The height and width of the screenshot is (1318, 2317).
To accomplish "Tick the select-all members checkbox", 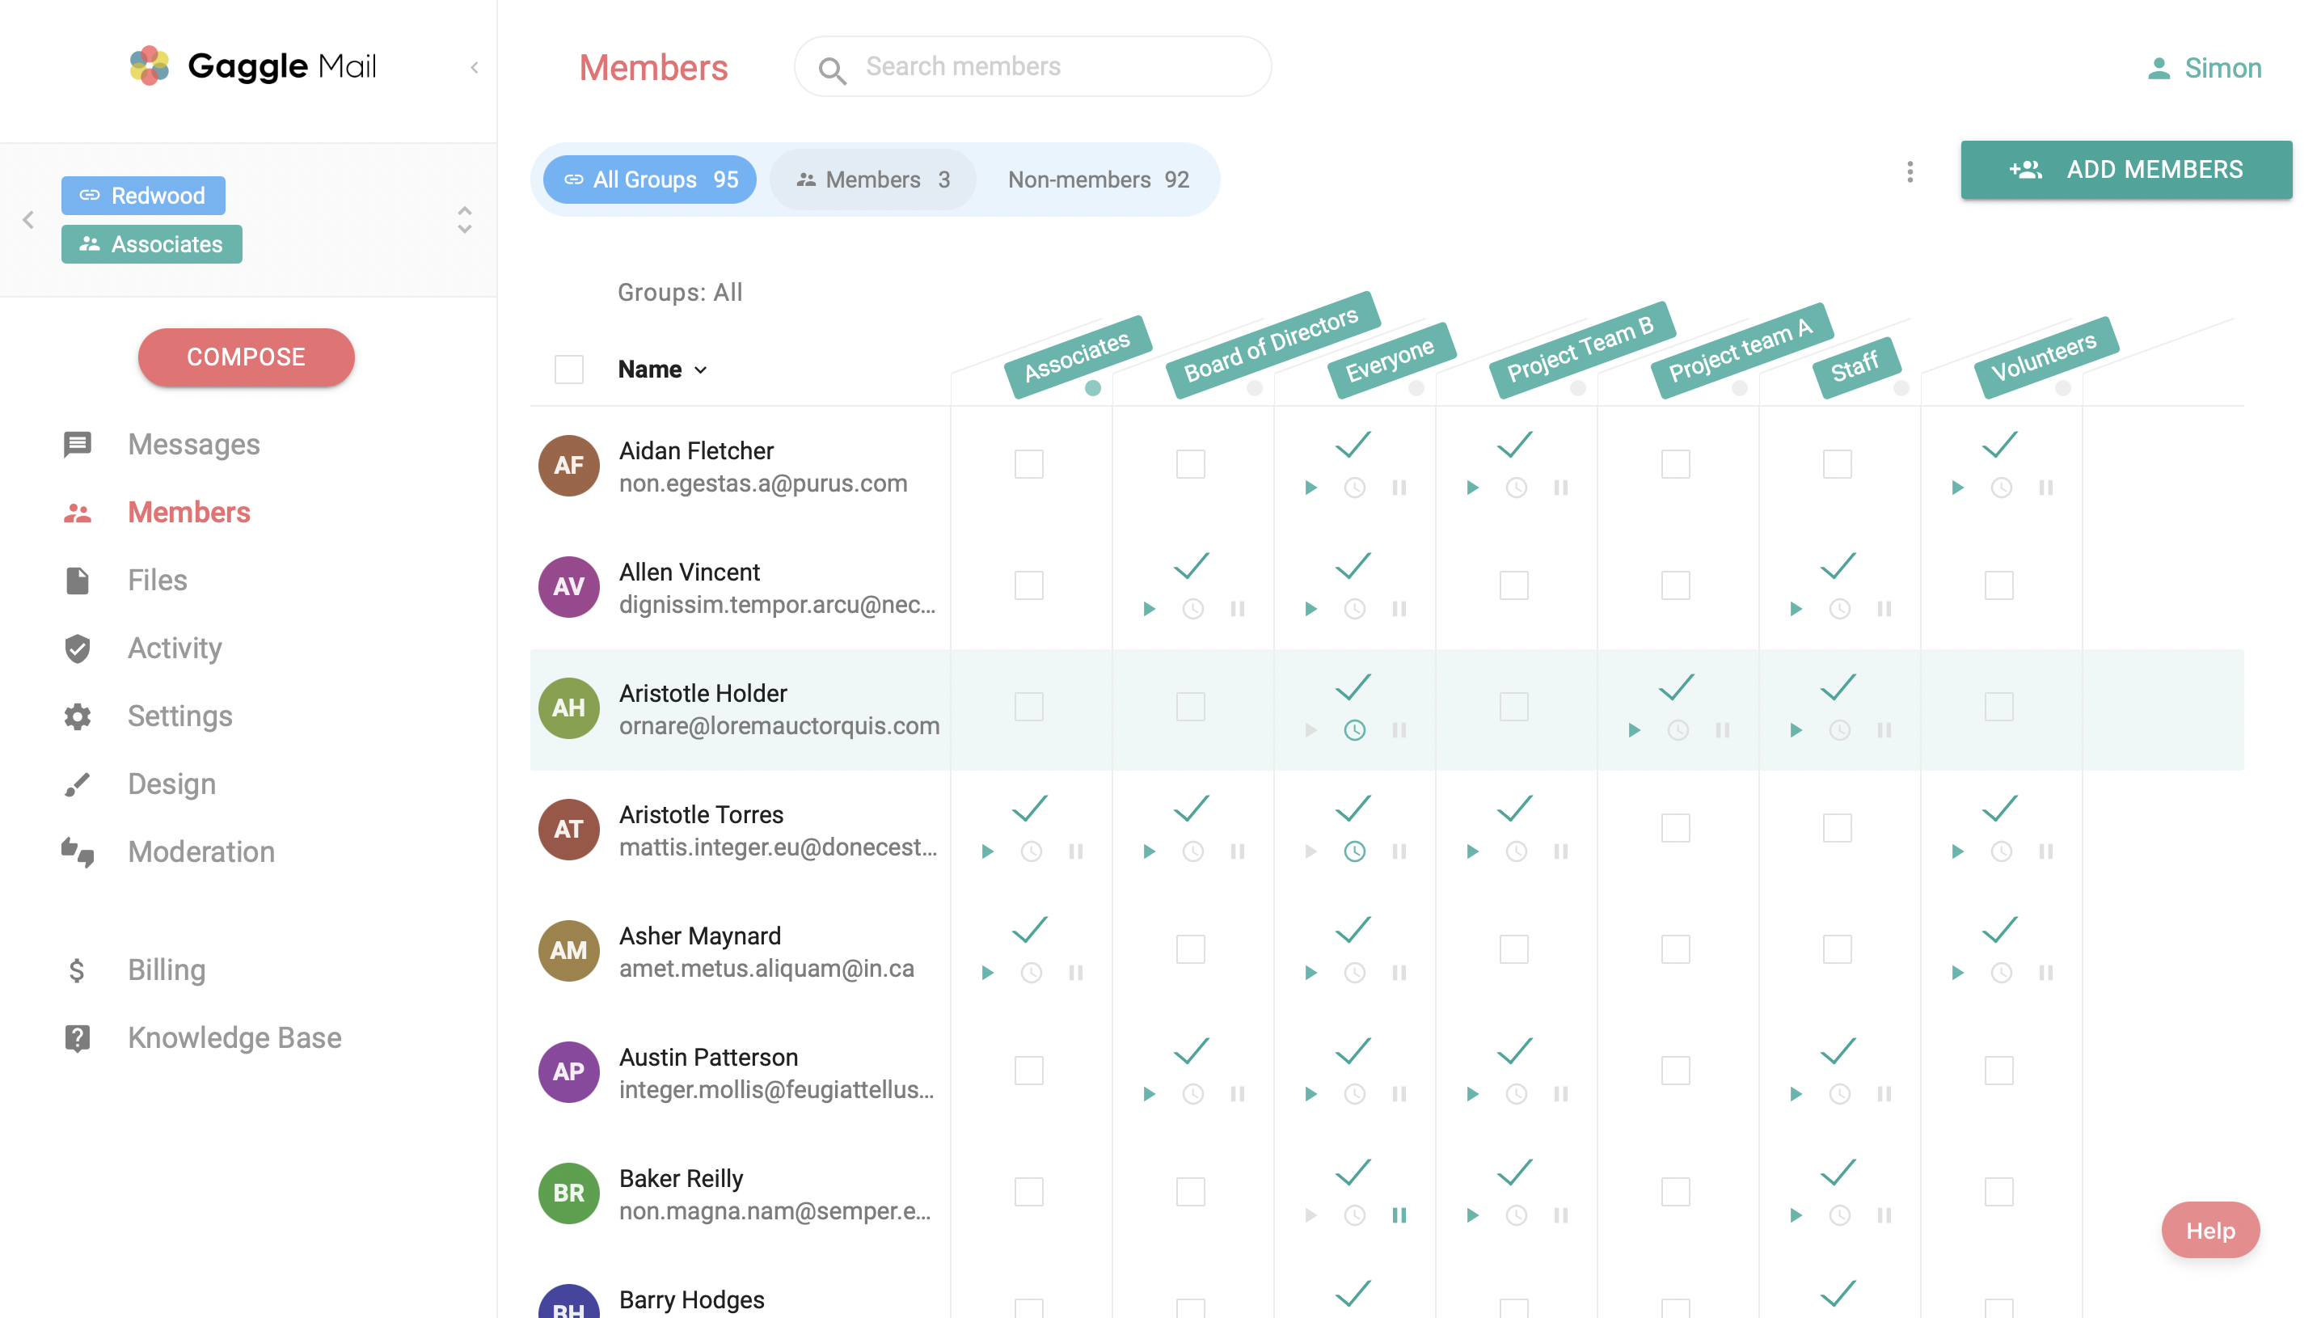I will pos(568,370).
